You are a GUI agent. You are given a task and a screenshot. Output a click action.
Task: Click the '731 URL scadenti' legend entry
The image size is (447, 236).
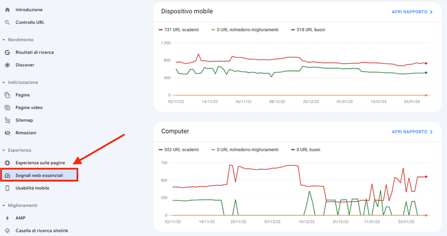click(179, 30)
